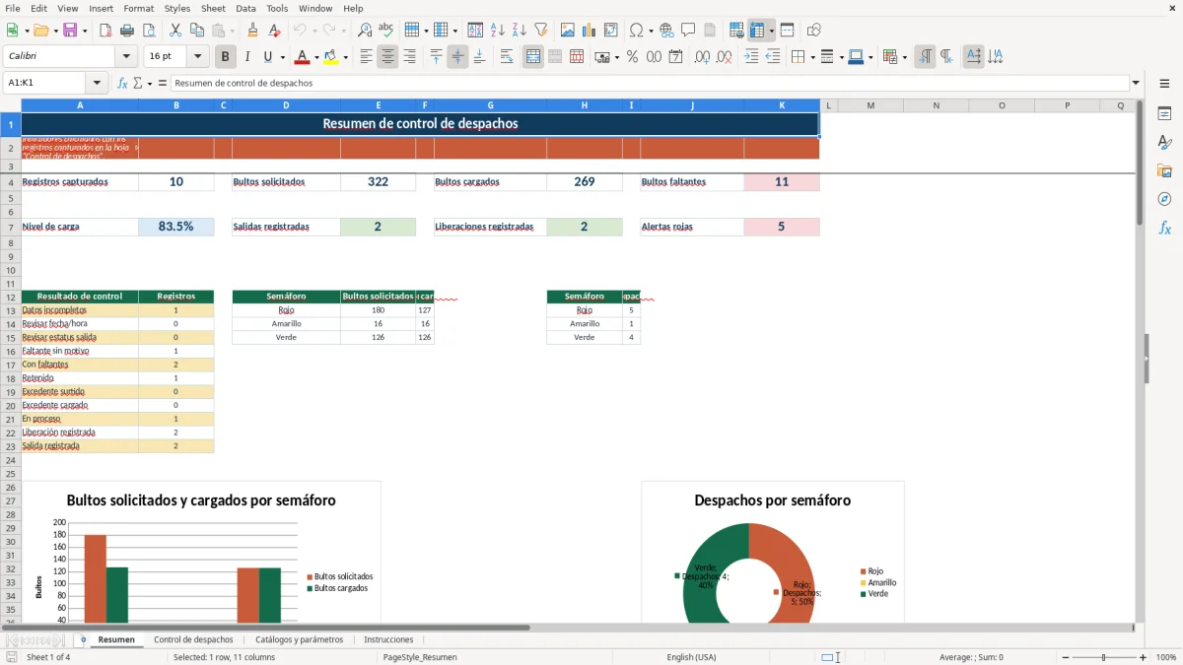Save the document with the Save icon
1183x665 pixels.
tap(70, 31)
